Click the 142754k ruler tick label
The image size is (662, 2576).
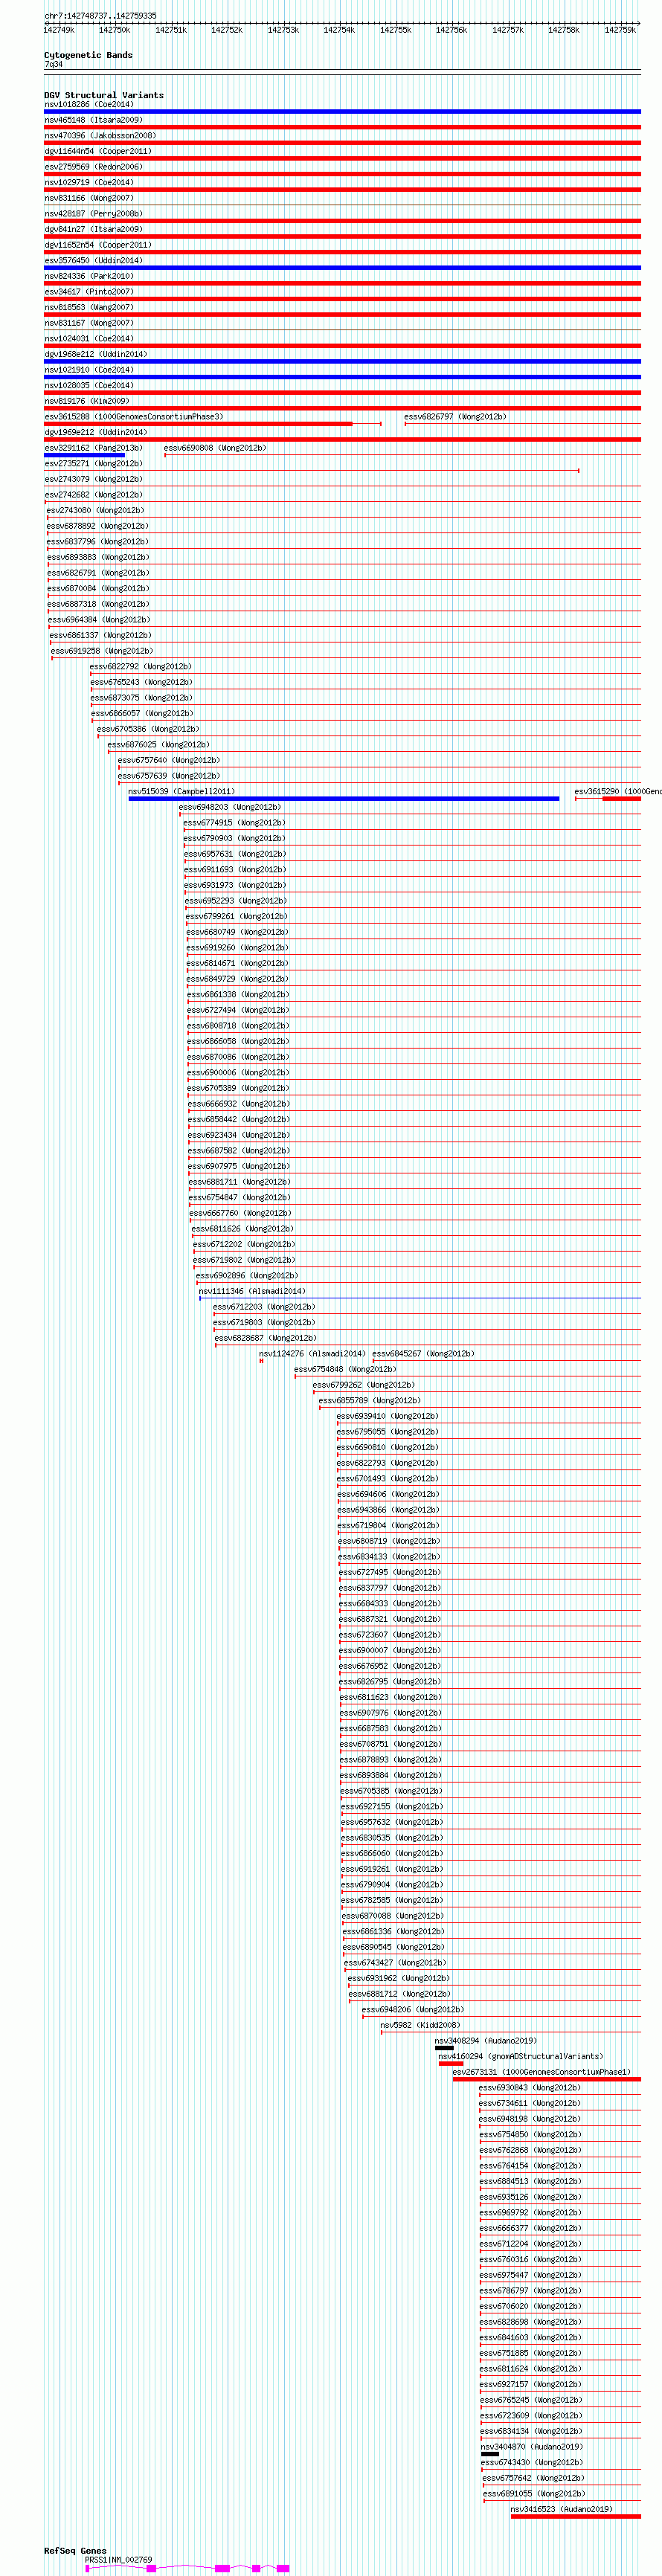pyautogui.click(x=339, y=31)
